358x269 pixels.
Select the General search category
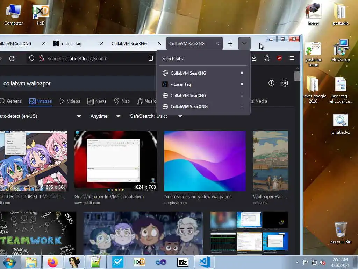(11, 101)
